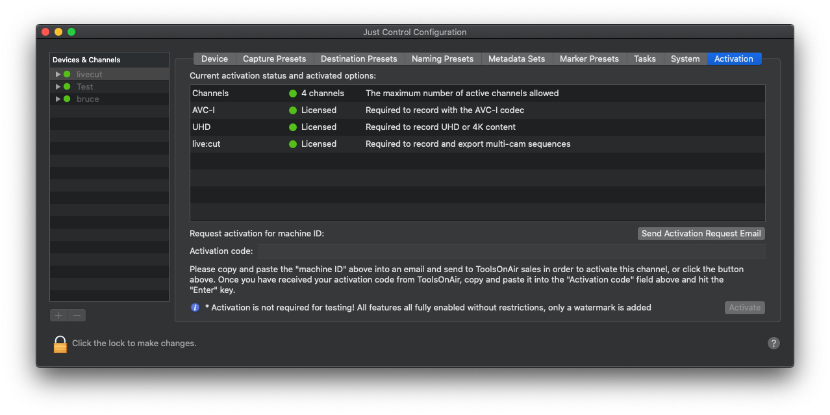
Task: Select Test in Devices & Channels list
Action: (109, 86)
